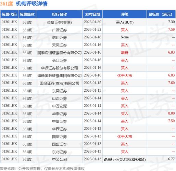
Task: Click the 买入(BUY) rating cell
Action: pyautogui.click(x=125, y=22)
